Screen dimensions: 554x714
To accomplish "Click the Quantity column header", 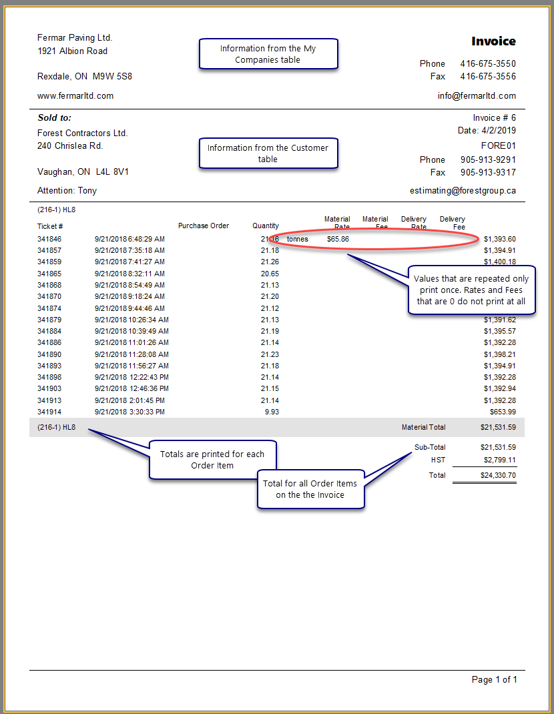I will tap(266, 226).
